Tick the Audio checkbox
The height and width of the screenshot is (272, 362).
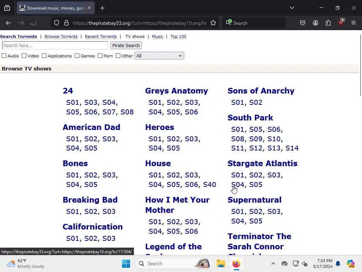point(4,56)
